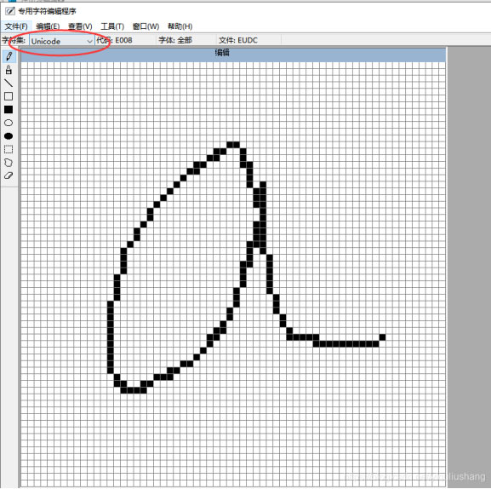The image size is (491, 489).
Task: Select the Pencil tool
Action: [x=9, y=56]
